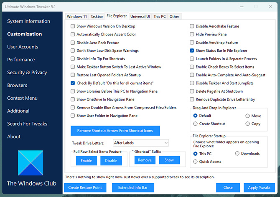Select Quick Access as Explorer startup folder

[195, 162]
